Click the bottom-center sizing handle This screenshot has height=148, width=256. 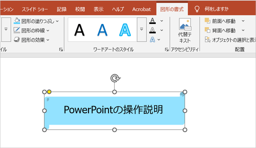(x=115, y=130)
